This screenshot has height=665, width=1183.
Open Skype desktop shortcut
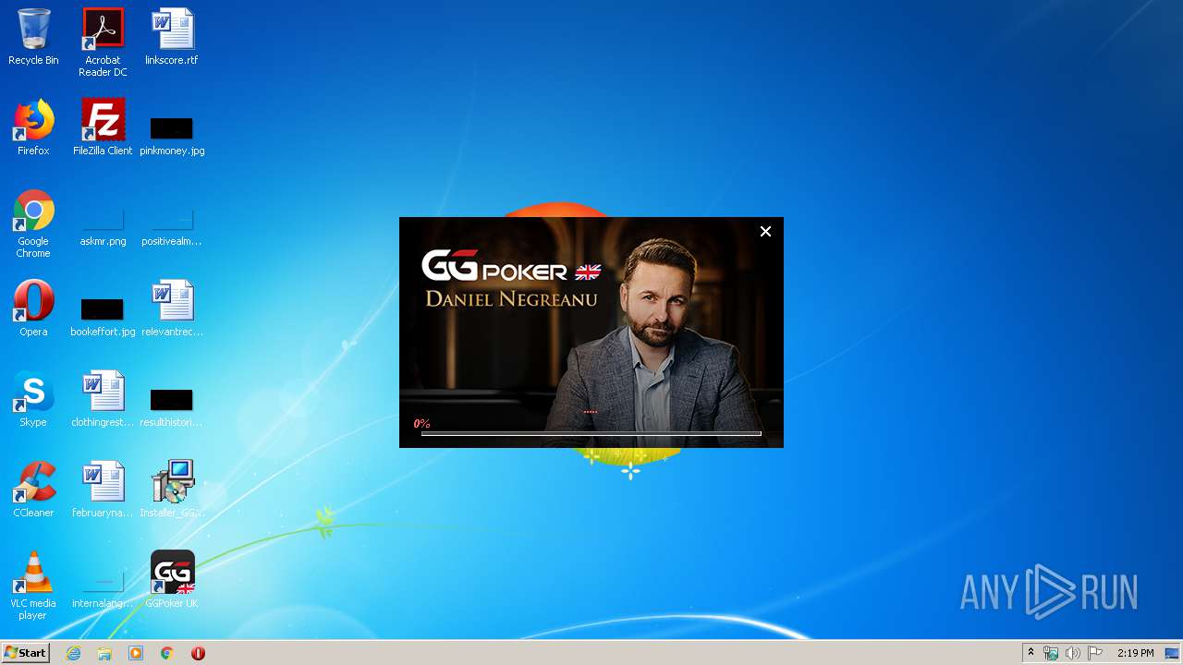pyautogui.click(x=33, y=399)
